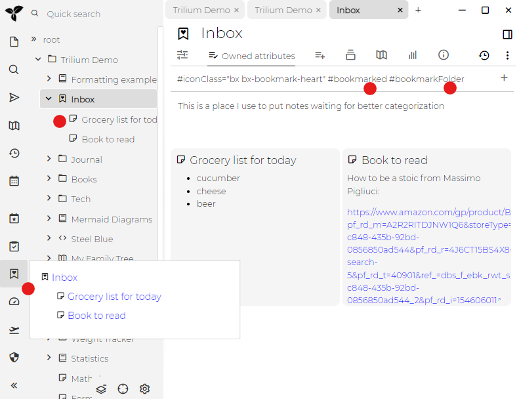
Task: Collapse the left sidebar with double chevron
Action: point(14,385)
